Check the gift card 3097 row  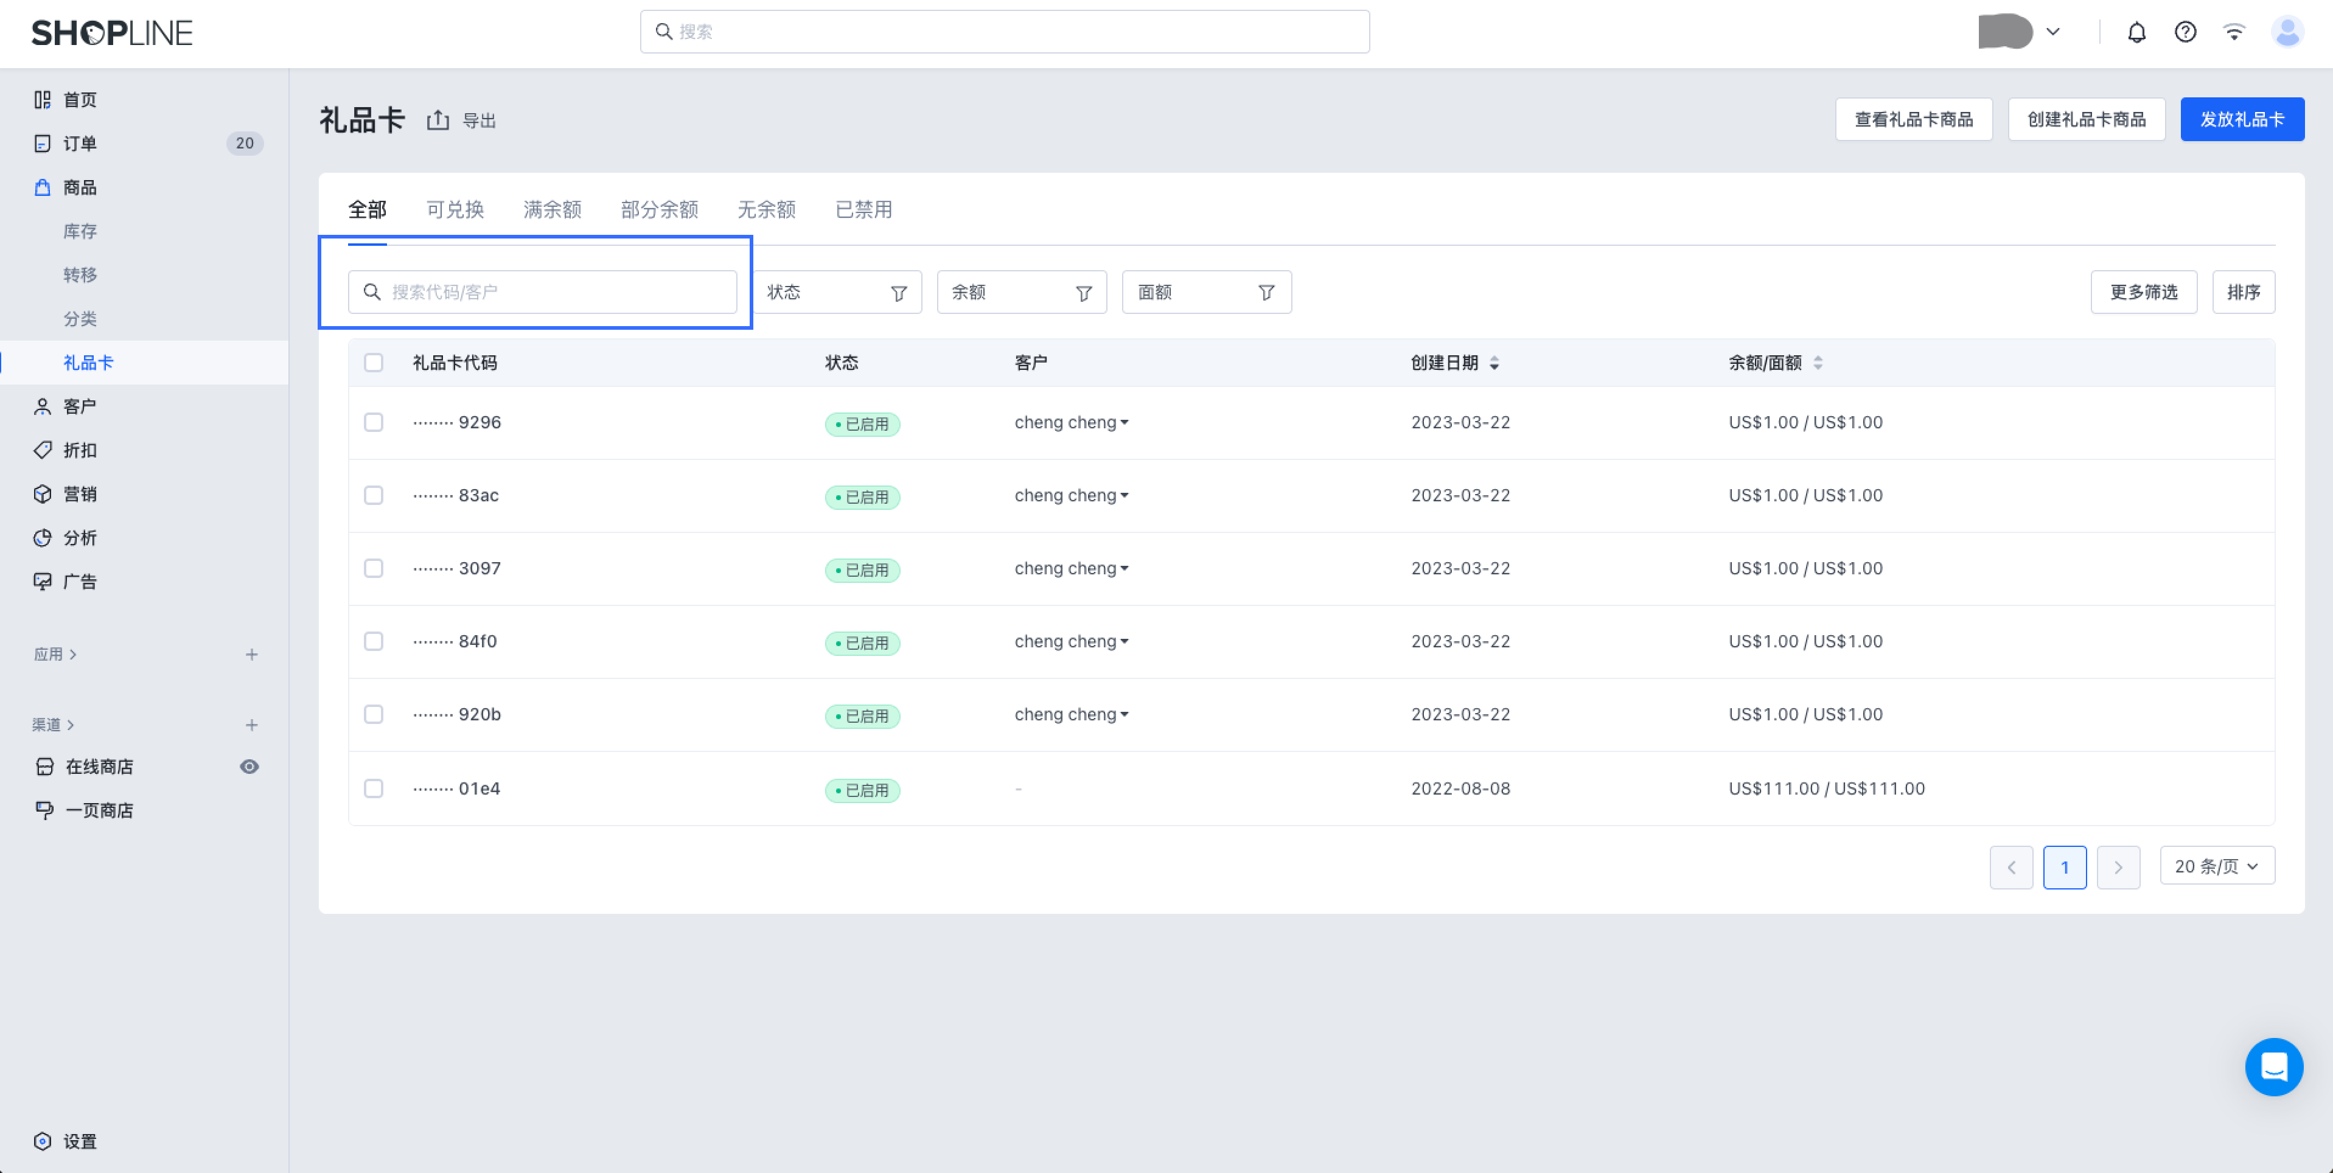(373, 568)
